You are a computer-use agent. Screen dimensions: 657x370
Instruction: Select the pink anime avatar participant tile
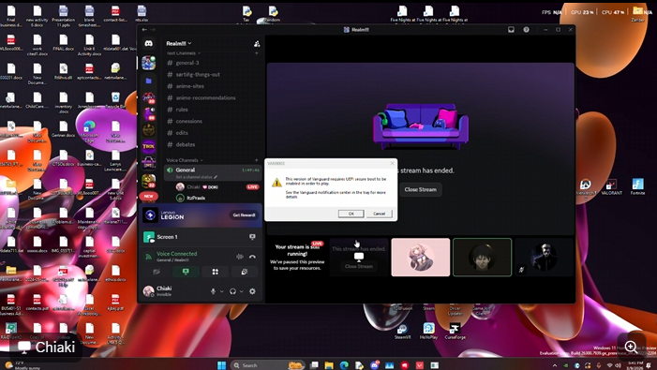(421, 258)
